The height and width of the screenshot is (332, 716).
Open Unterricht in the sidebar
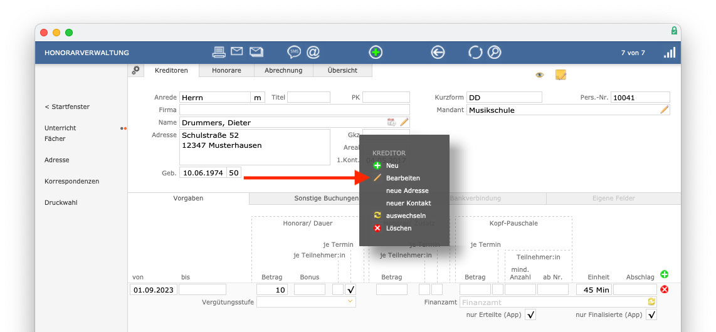pos(60,128)
